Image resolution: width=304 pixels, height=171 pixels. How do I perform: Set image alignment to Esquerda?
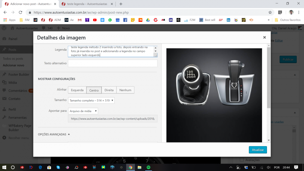[77, 90]
